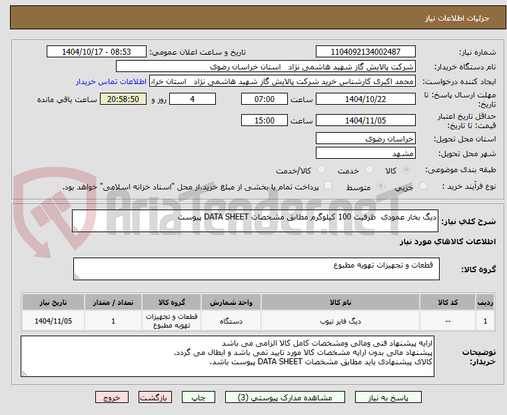The width and height of the screenshot is (507, 415).
Task: Click the item name cell دیگ فایر تیوب
Action: pos(340,321)
